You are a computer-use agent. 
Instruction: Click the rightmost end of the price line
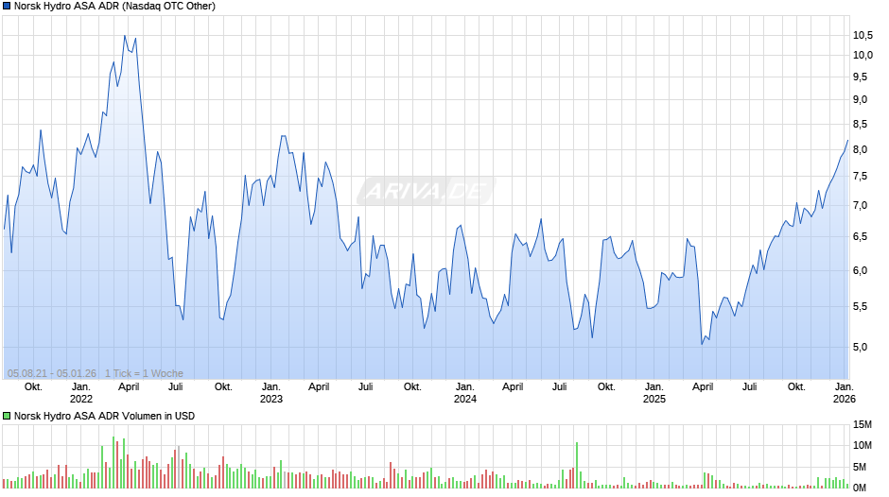(x=847, y=140)
